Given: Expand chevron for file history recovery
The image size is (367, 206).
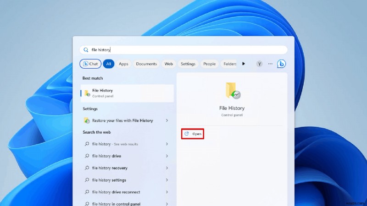Looking at the screenshot, I should coord(167,168).
